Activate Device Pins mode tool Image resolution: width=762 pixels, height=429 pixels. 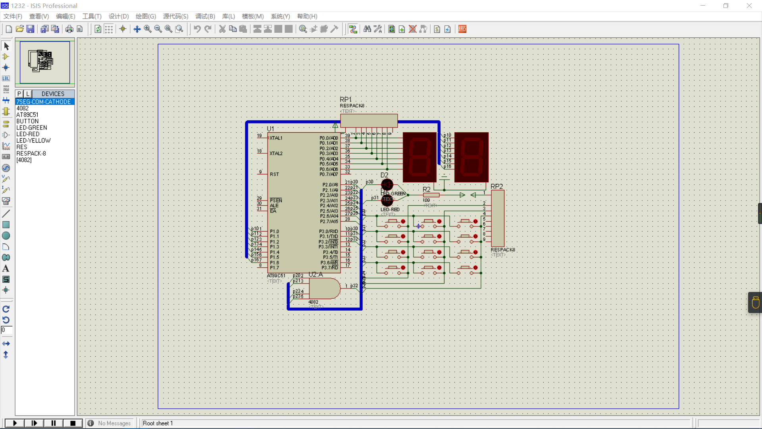pyautogui.click(x=6, y=135)
